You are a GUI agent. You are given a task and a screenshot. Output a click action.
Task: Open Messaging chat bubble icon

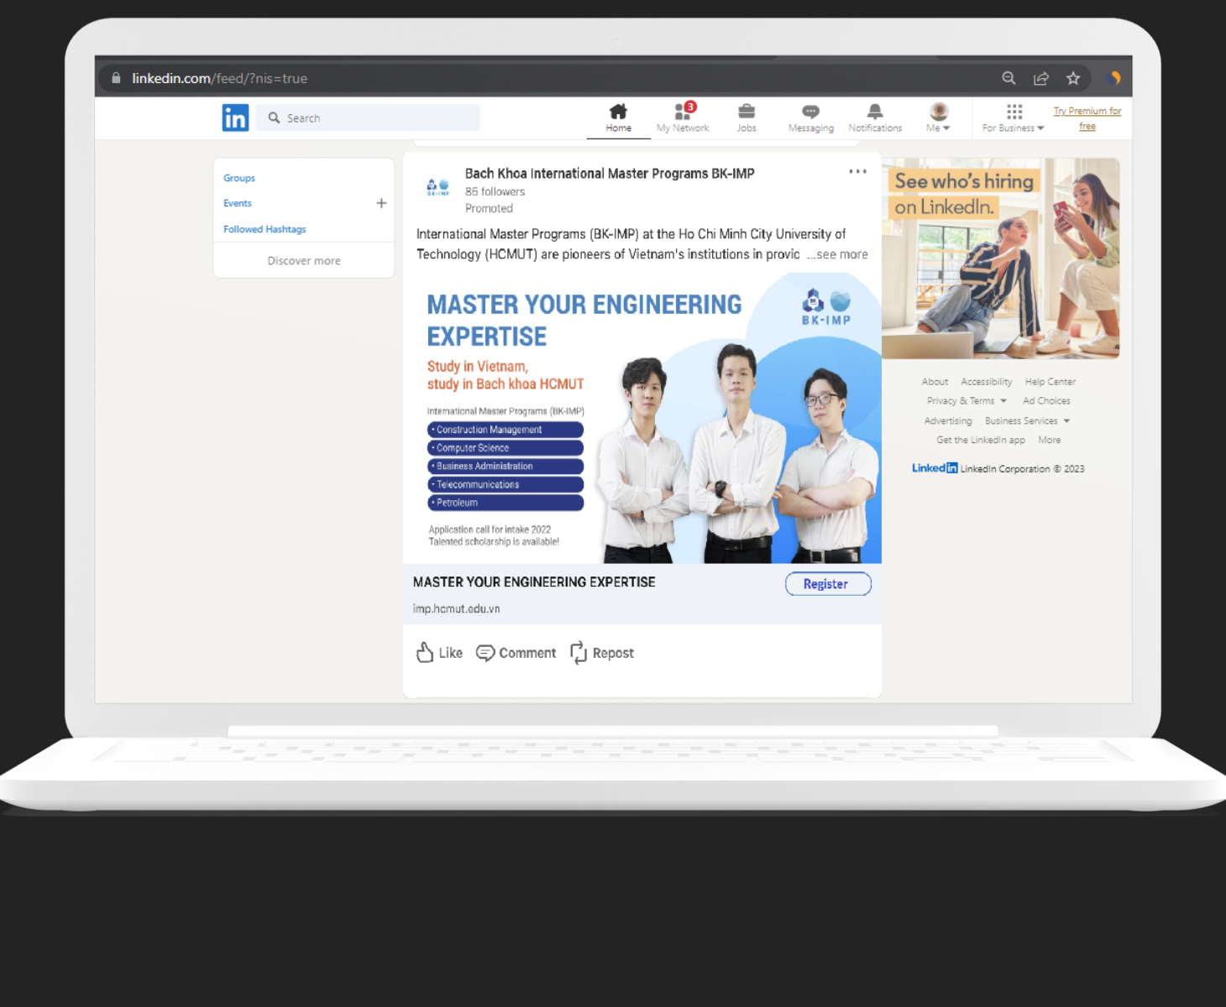pyautogui.click(x=810, y=112)
